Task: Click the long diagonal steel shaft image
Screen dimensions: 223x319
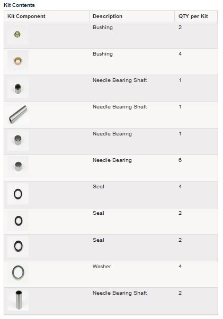Action: point(18,114)
